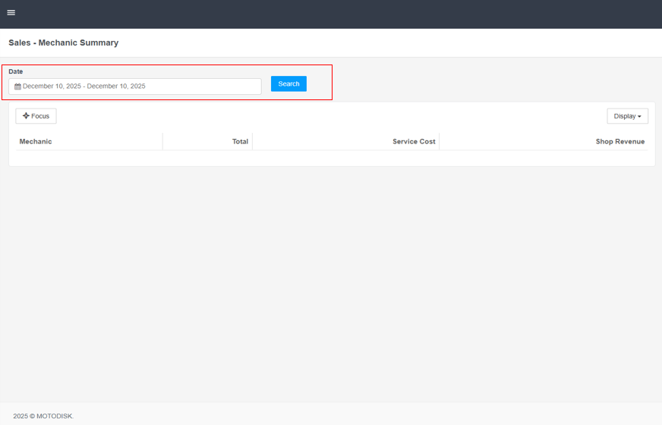Click the Service Cost column header

(414, 142)
